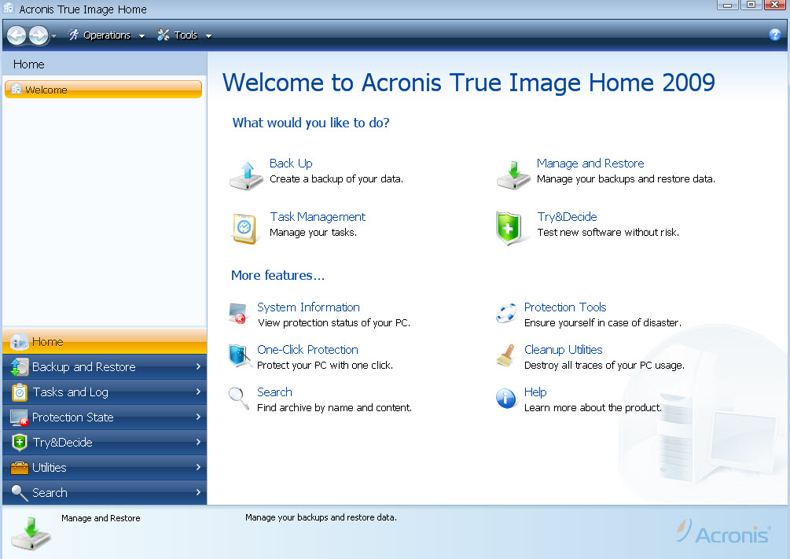This screenshot has height=559, width=790.
Task: Select Protection State in sidebar
Action: click(x=72, y=417)
